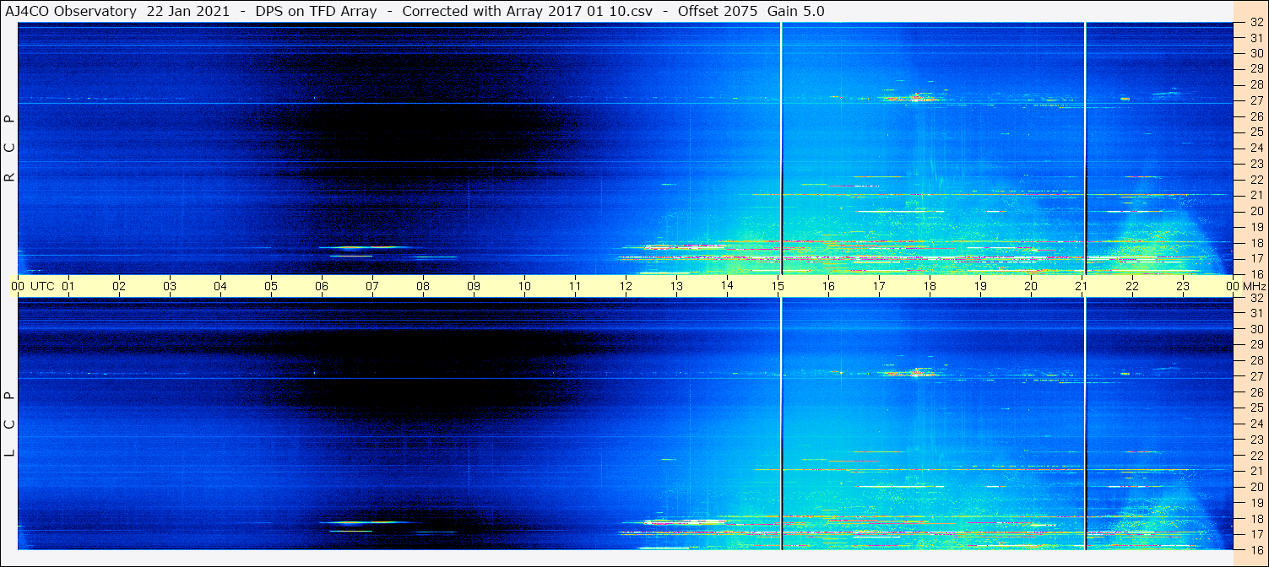The image size is (1269, 567).
Task: Click the 18 MHz tick of RCP panel
Action: (x=1255, y=242)
